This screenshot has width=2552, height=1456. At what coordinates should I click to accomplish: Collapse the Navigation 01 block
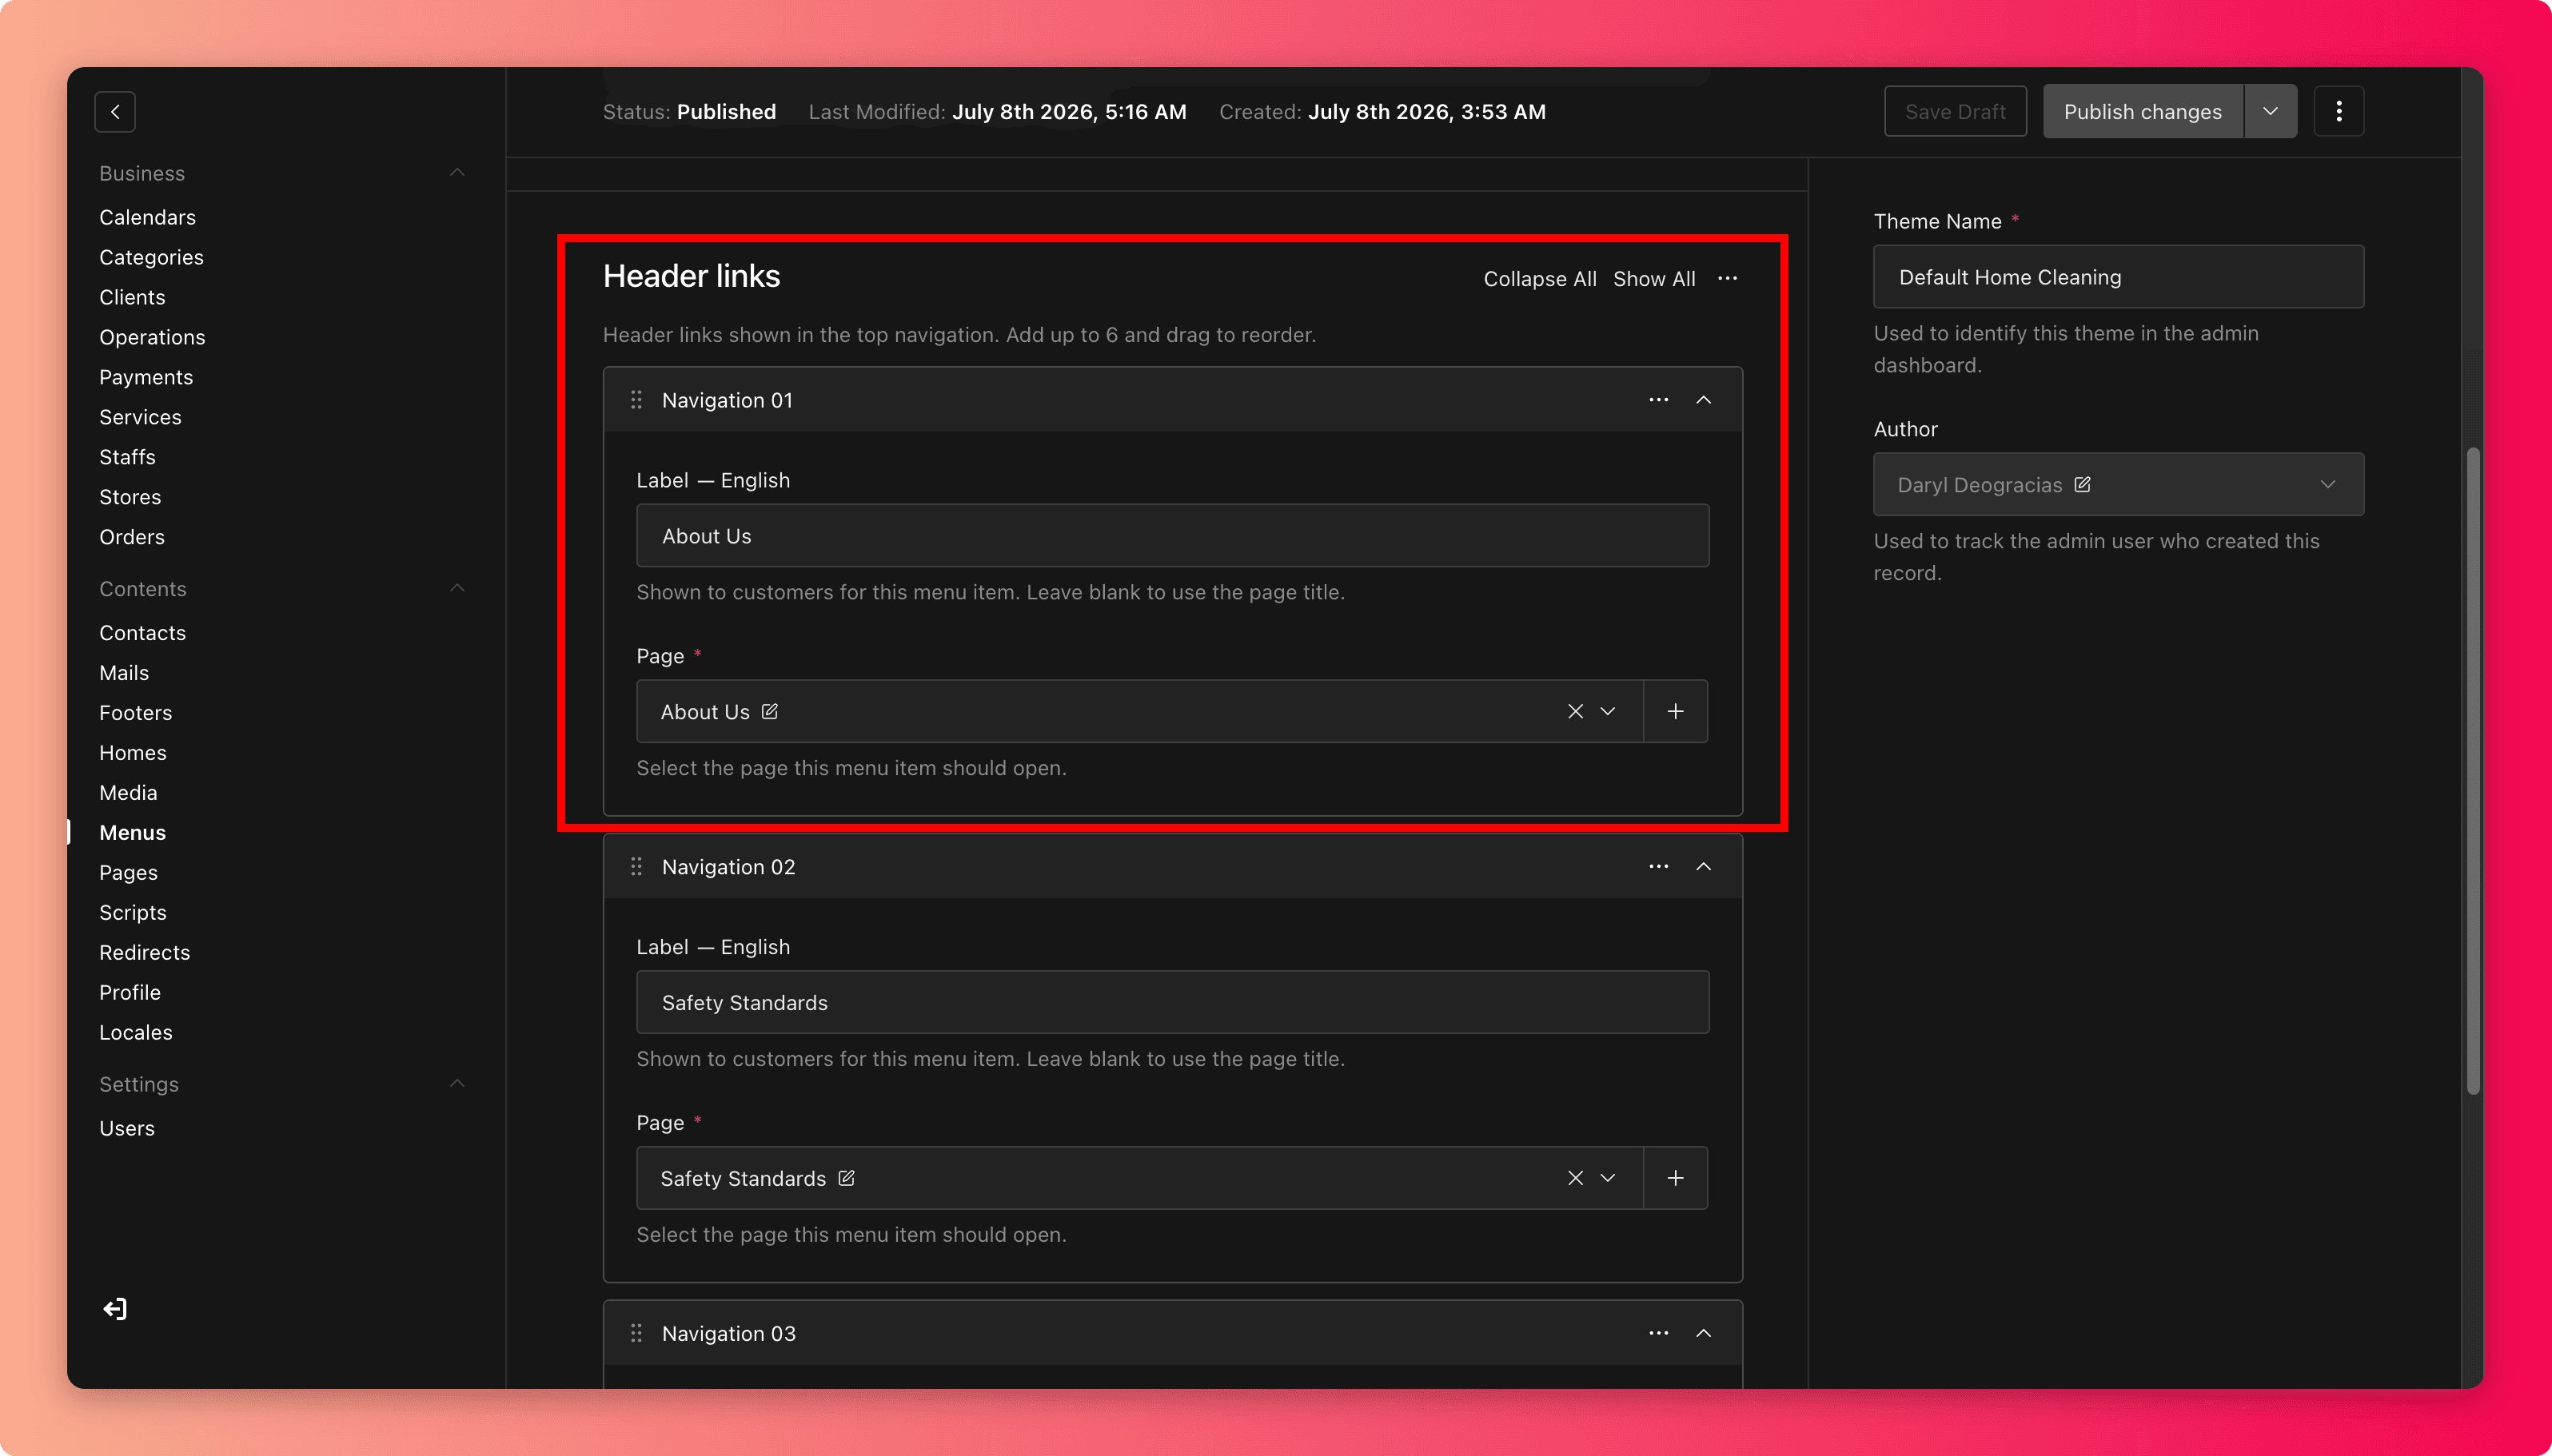pyautogui.click(x=1704, y=400)
